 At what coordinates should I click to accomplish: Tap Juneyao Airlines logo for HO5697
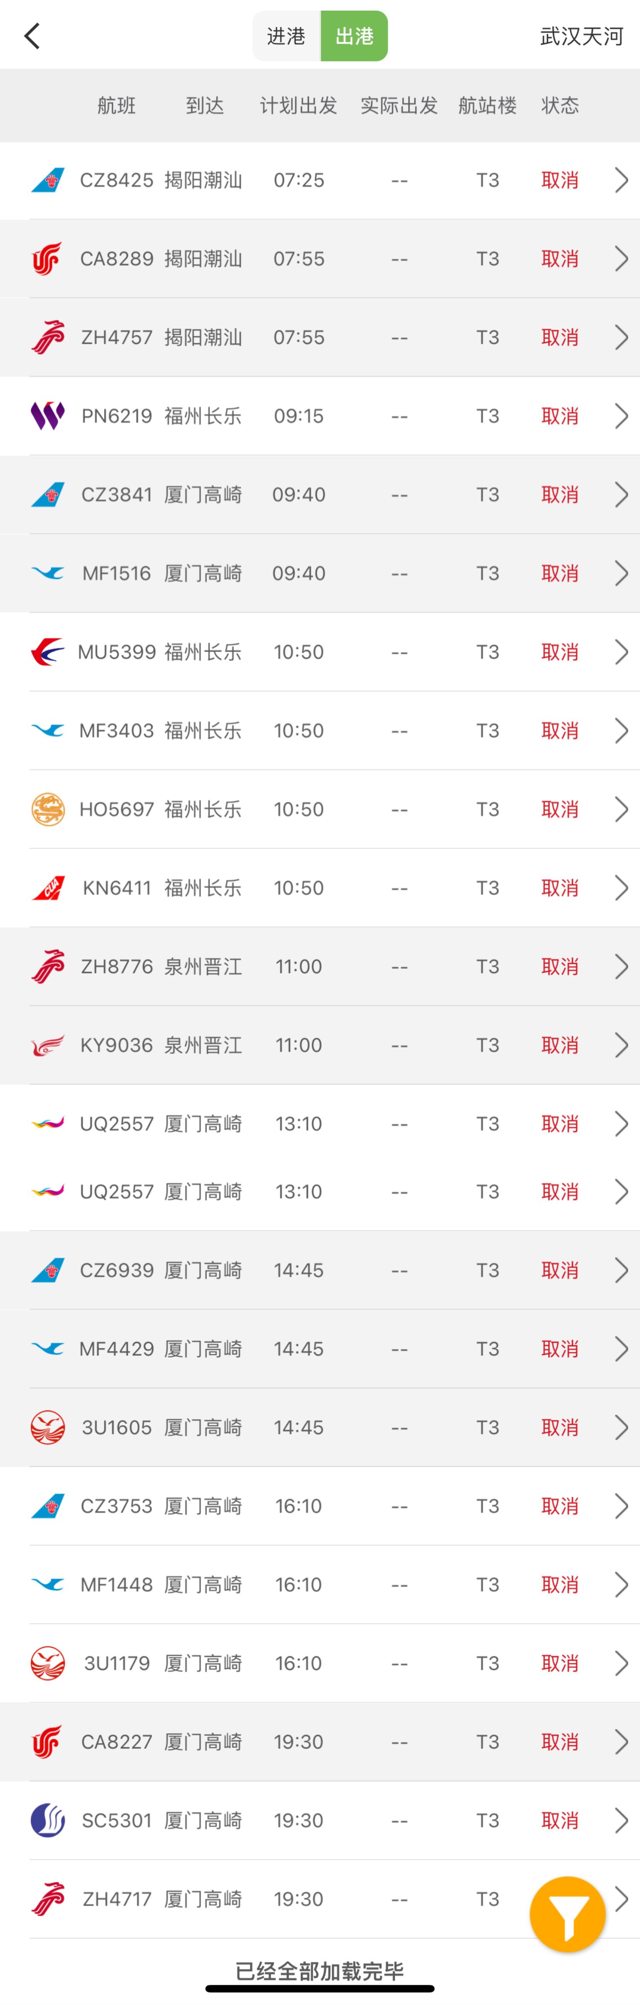coord(47,809)
